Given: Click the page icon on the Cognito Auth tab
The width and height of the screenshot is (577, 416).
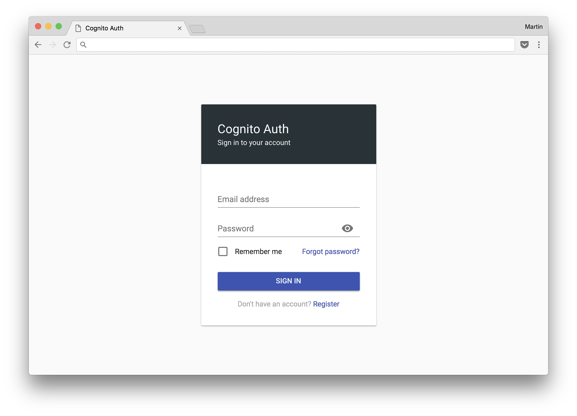Looking at the screenshot, I should tap(78, 28).
